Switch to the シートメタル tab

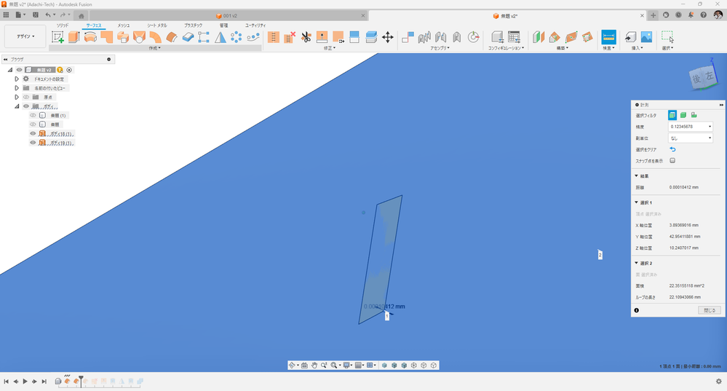click(x=157, y=25)
